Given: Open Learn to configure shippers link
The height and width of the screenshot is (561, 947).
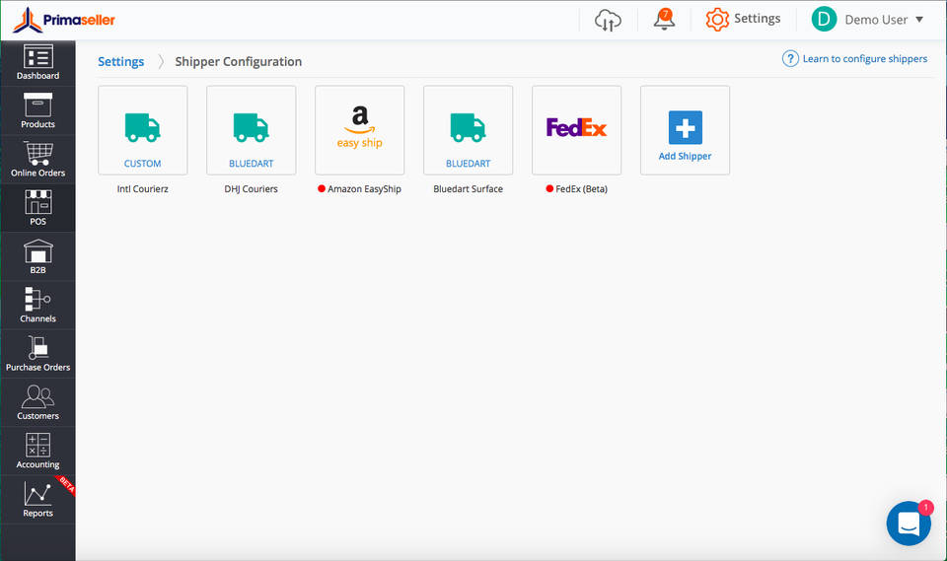Looking at the screenshot, I should coord(854,59).
